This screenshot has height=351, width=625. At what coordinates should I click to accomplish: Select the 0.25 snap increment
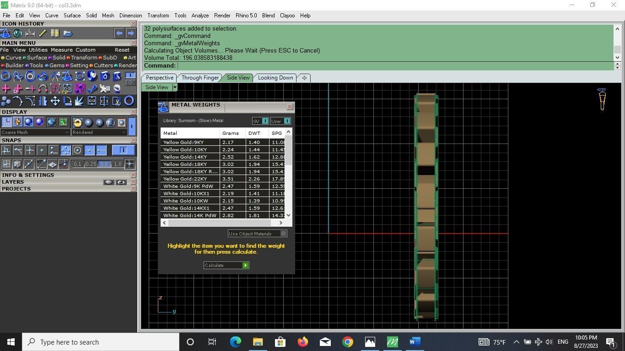91,164
